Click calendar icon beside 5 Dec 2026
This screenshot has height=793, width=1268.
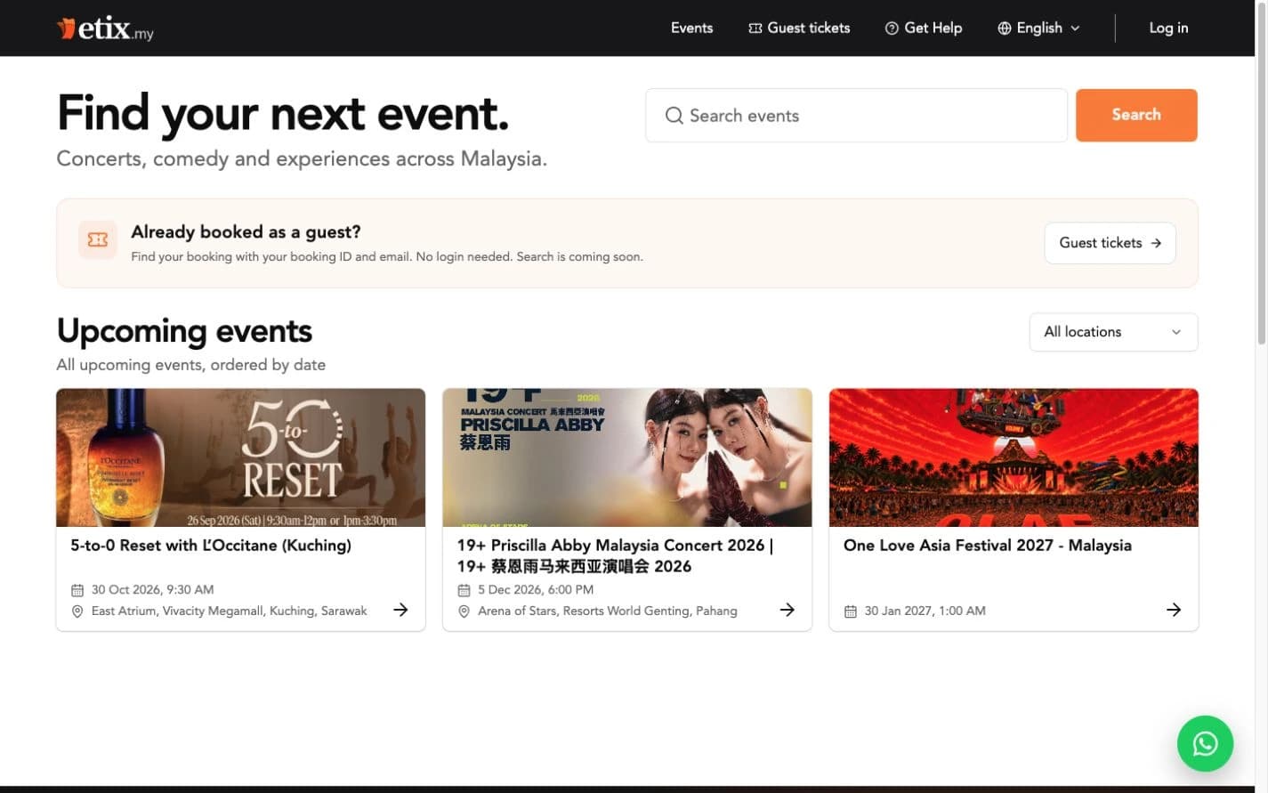[464, 590]
